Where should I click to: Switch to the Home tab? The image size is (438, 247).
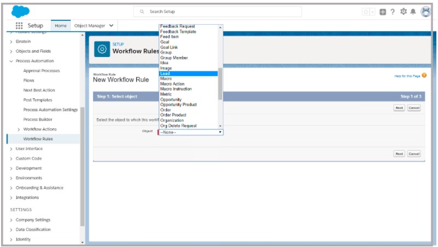pos(61,26)
